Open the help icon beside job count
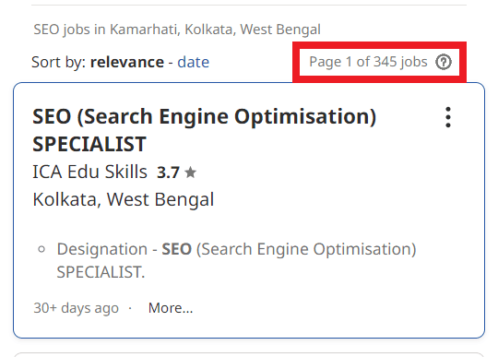The height and width of the screenshot is (357, 498). tap(444, 62)
